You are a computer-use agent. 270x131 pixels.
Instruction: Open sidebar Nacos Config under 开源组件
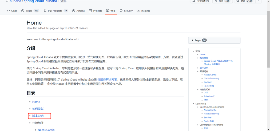210,75
